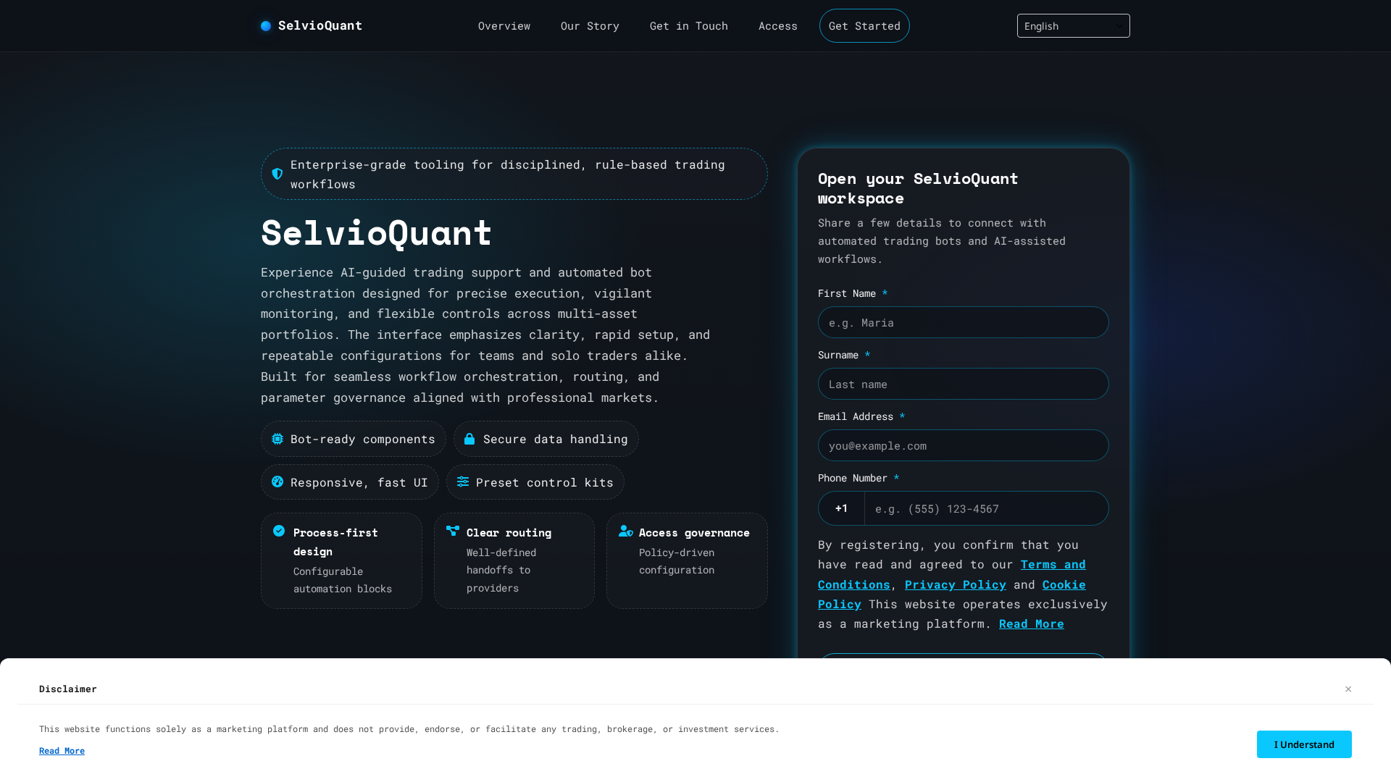This screenshot has height=782, width=1391.
Task: Close the disclaimer banner with the X
Action: click(1348, 689)
